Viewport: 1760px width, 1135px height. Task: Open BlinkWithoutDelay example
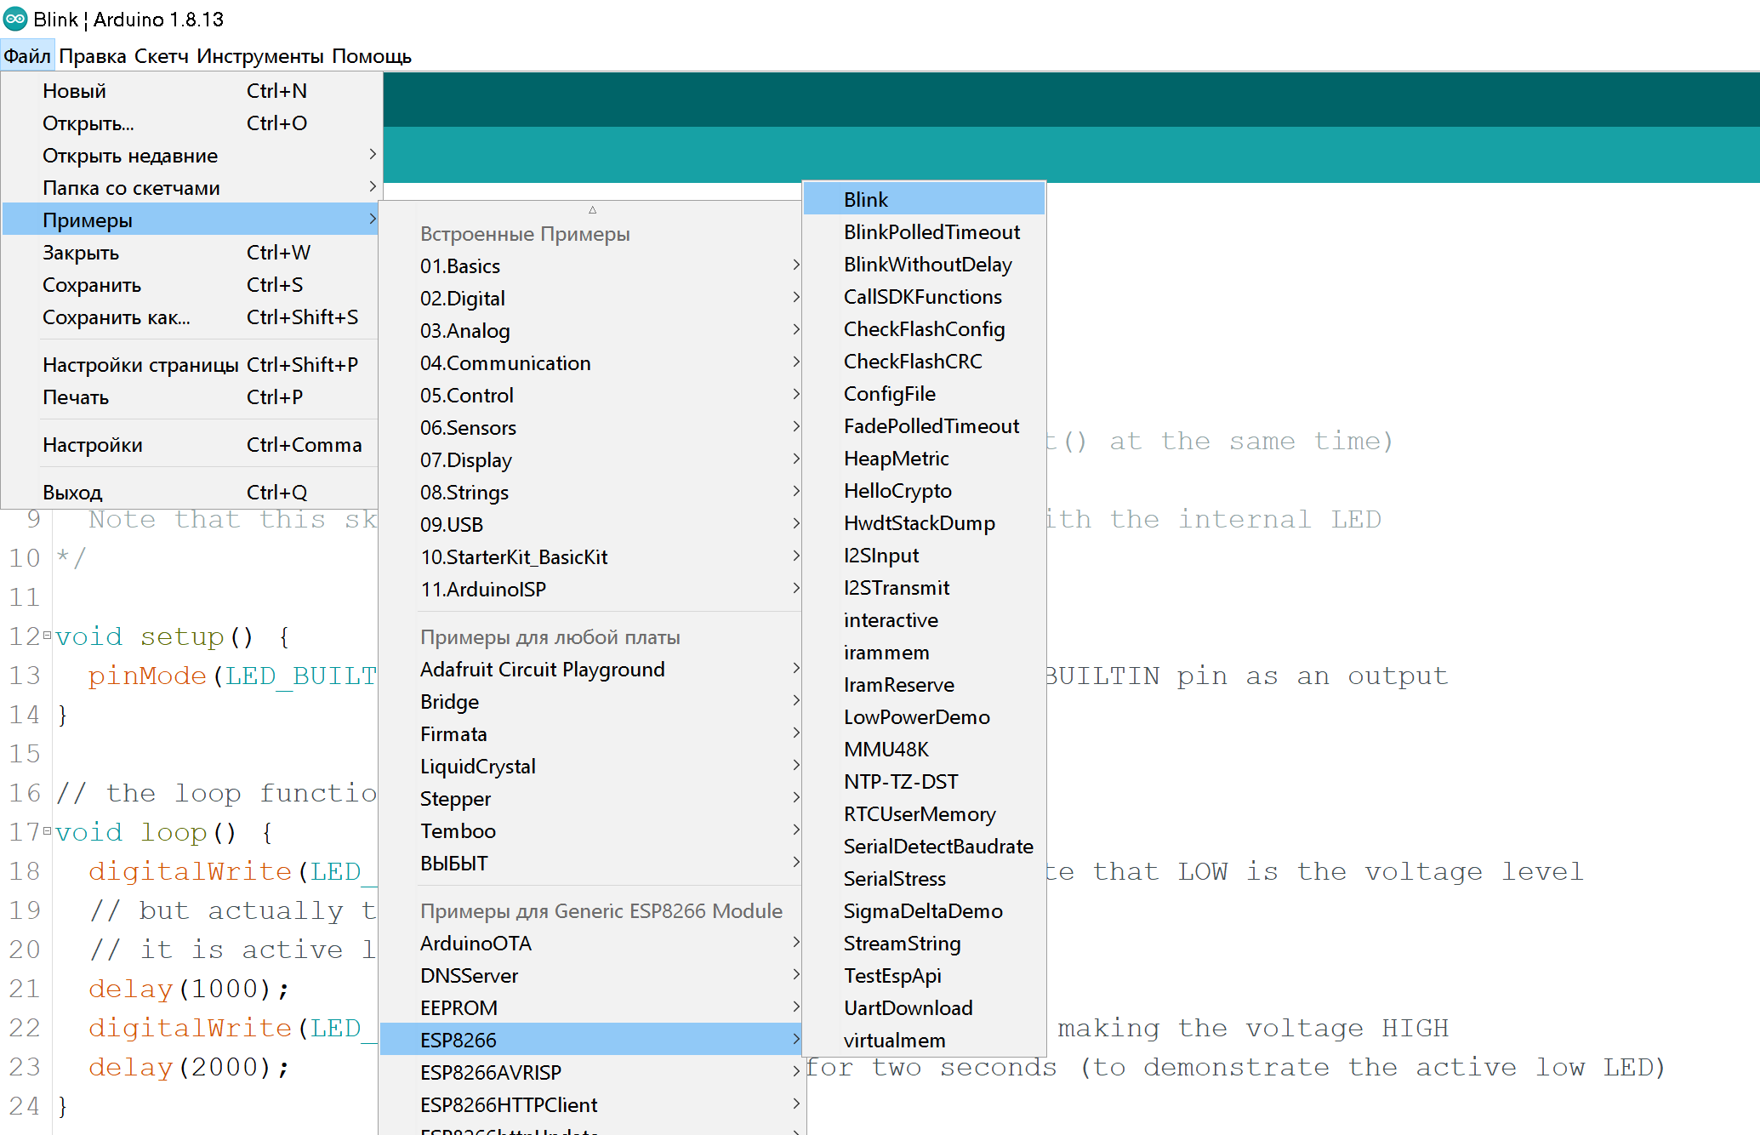(927, 265)
